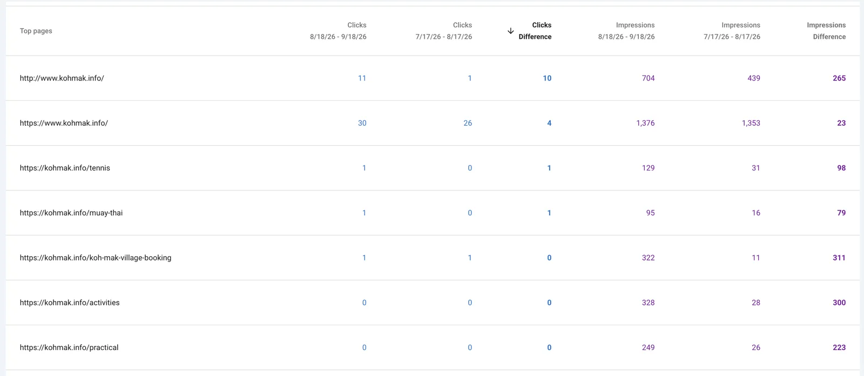Click impressions value 11 in village-booking row

[x=756, y=258]
